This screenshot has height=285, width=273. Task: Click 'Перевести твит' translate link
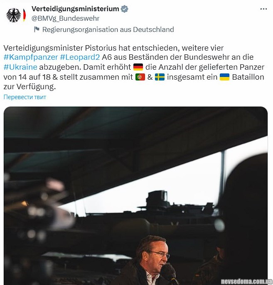[x=25, y=97]
